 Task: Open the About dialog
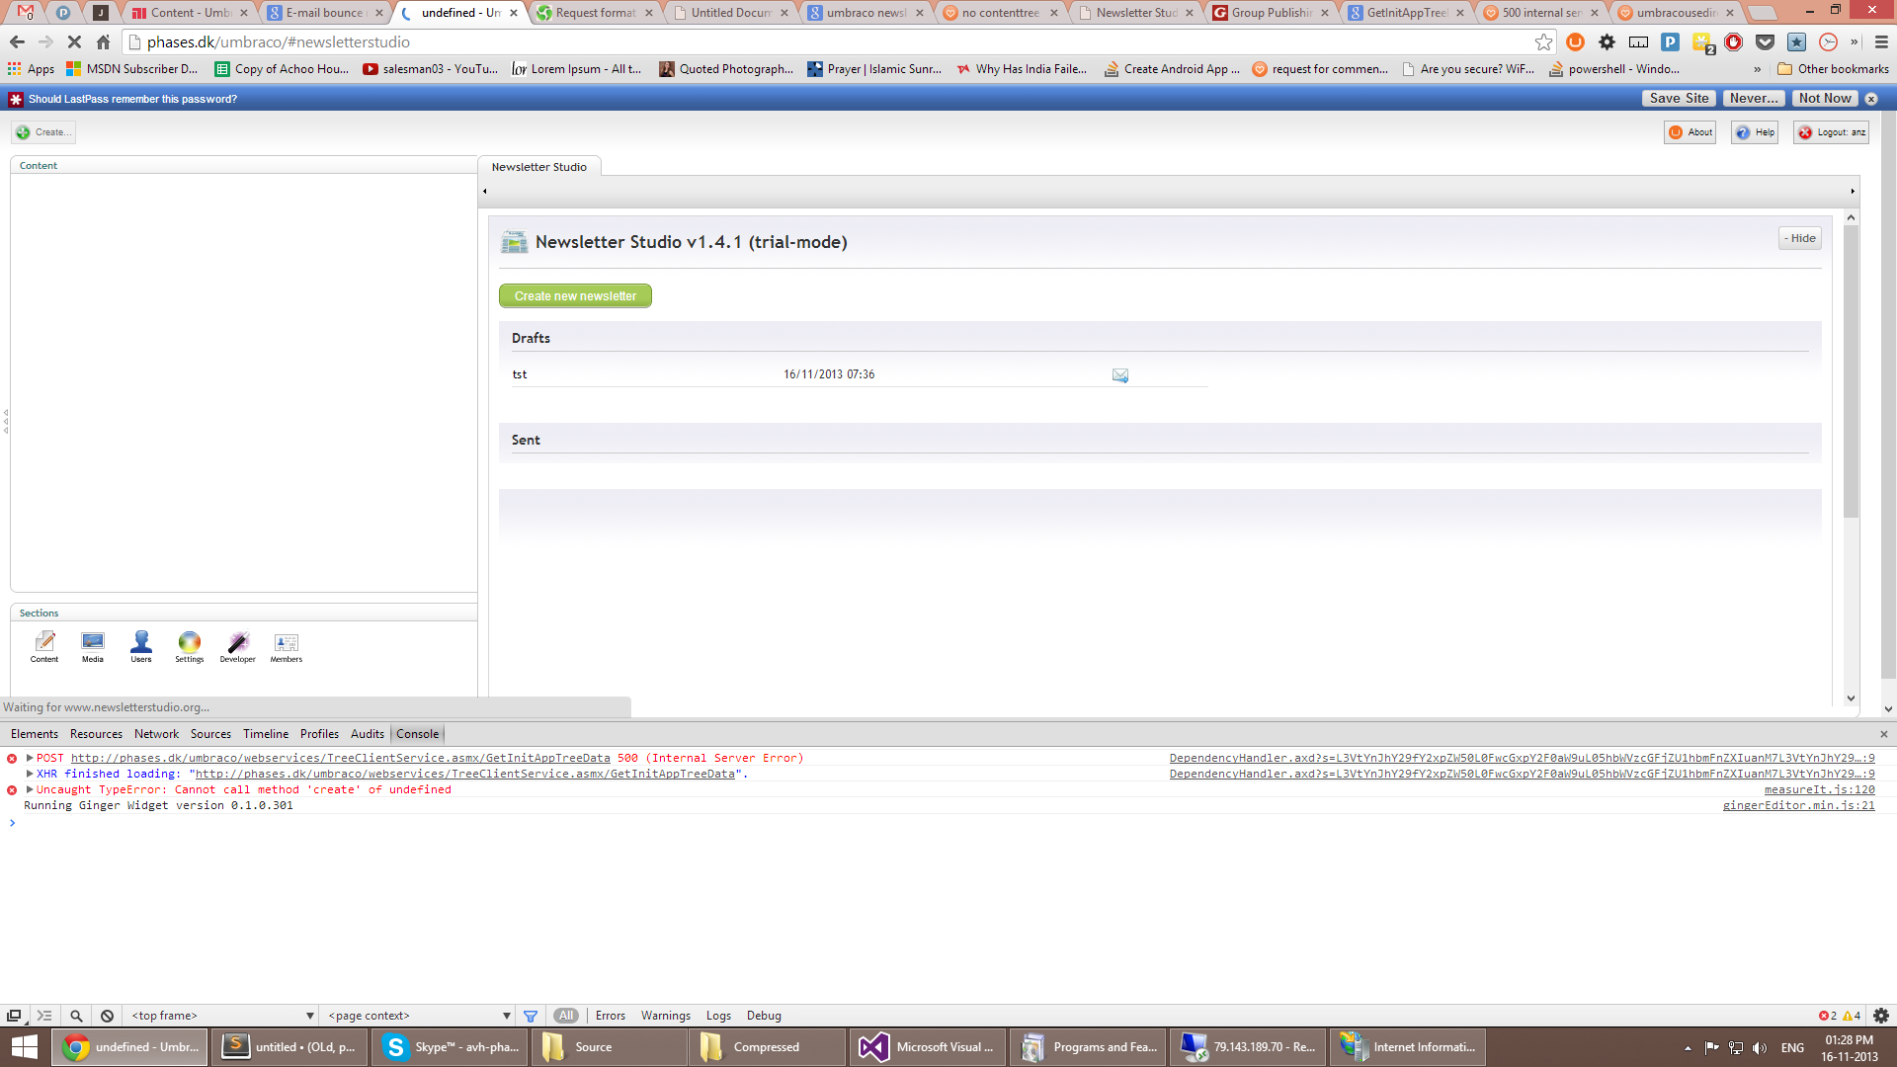coord(1691,132)
